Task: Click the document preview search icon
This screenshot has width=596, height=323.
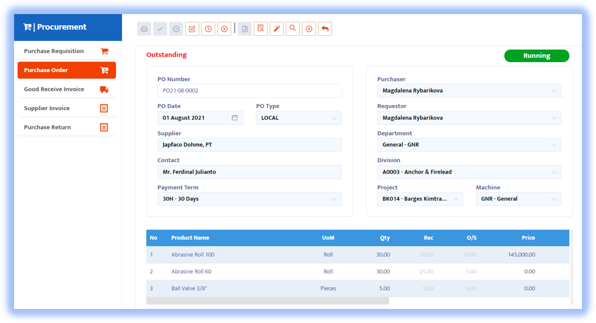Action: tap(261, 29)
